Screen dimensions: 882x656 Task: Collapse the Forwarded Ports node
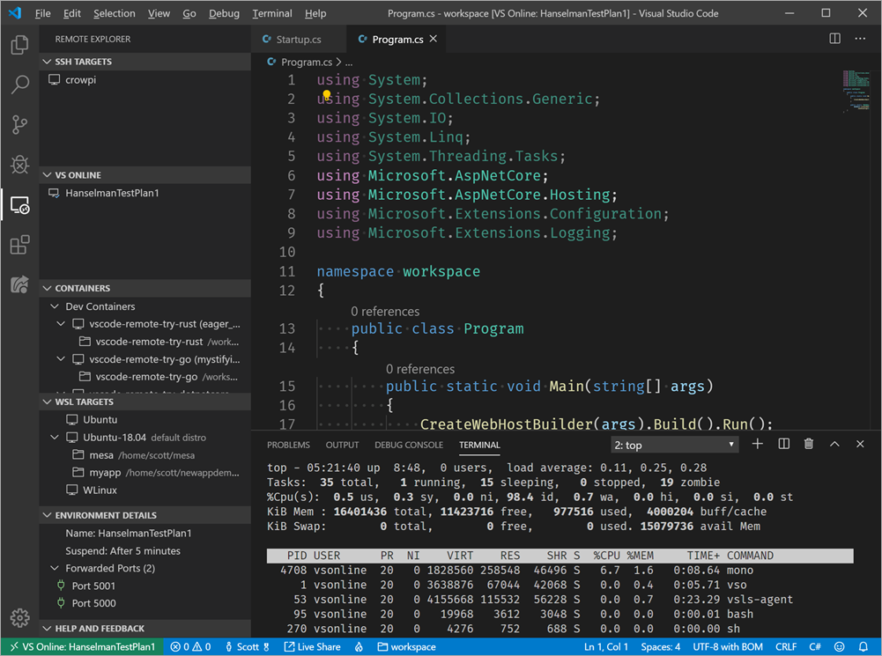coord(55,568)
